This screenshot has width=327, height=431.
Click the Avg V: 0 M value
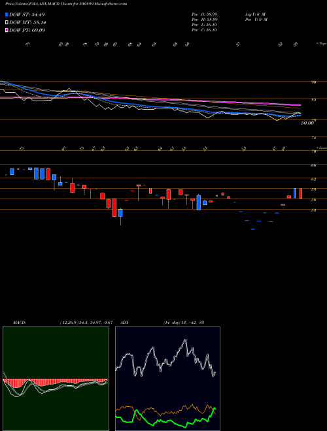255,14
